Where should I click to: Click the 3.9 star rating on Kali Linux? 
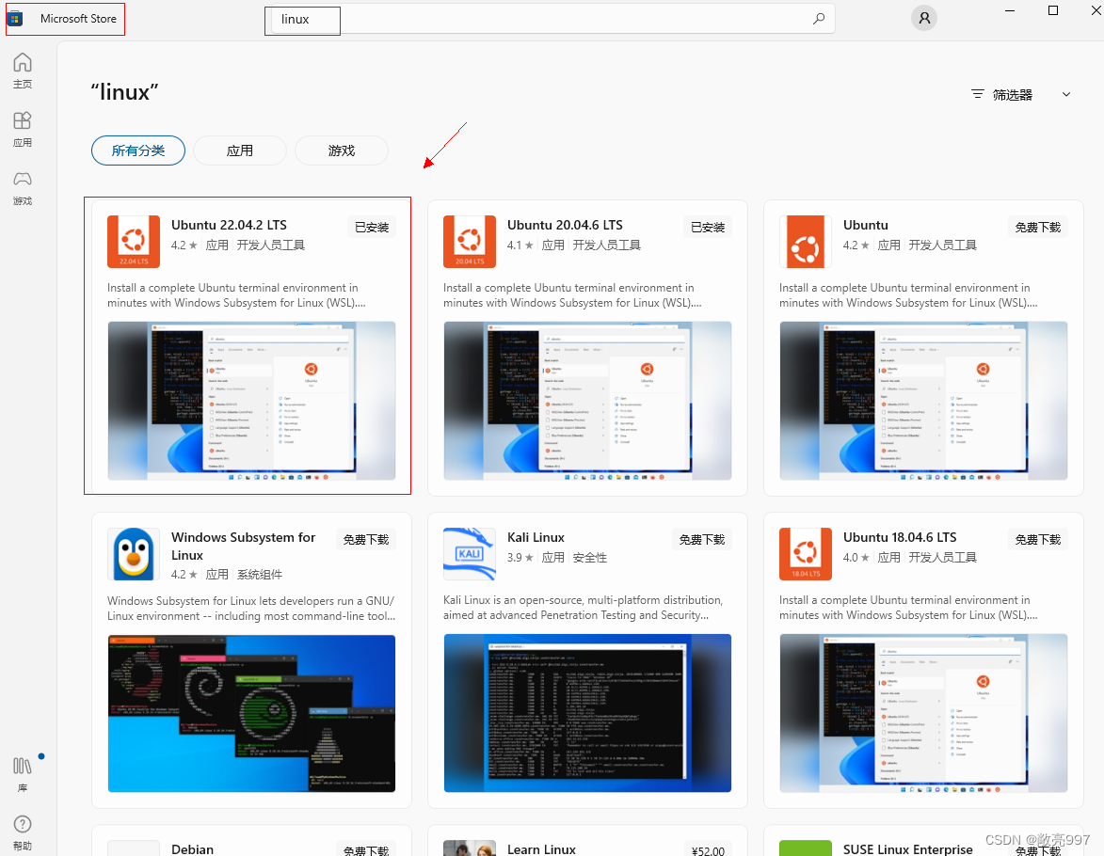[x=520, y=558]
